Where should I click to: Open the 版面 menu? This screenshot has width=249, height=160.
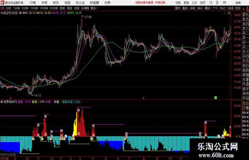[186, 3]
